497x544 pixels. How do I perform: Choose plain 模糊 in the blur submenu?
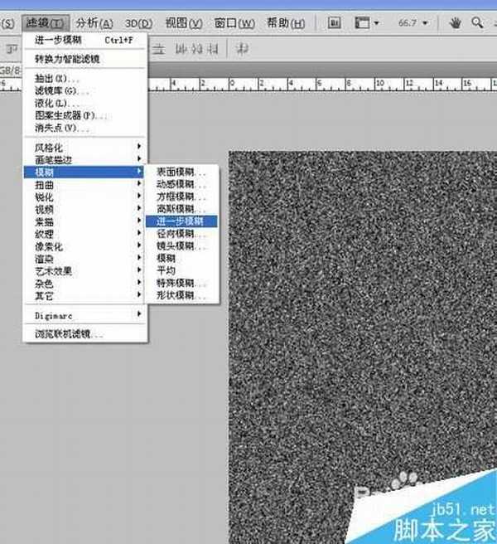click(x=182, y=258)
